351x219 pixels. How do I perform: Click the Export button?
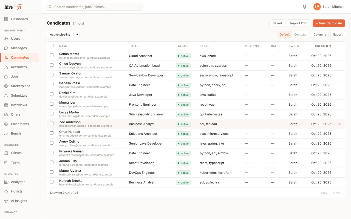pyautogui.click(x=338, y=34)
